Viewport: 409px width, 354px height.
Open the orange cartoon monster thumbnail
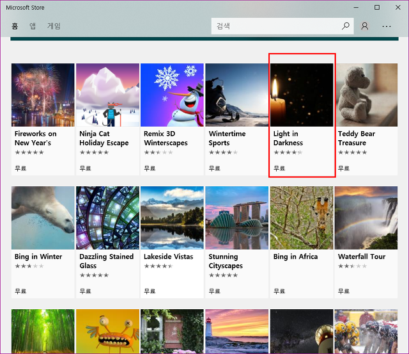tap(108, 331)
